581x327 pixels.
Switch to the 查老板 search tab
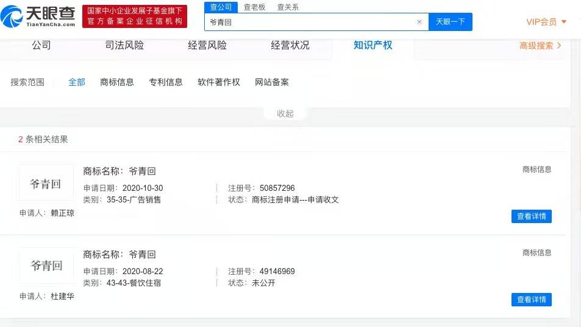click(254, 7)
